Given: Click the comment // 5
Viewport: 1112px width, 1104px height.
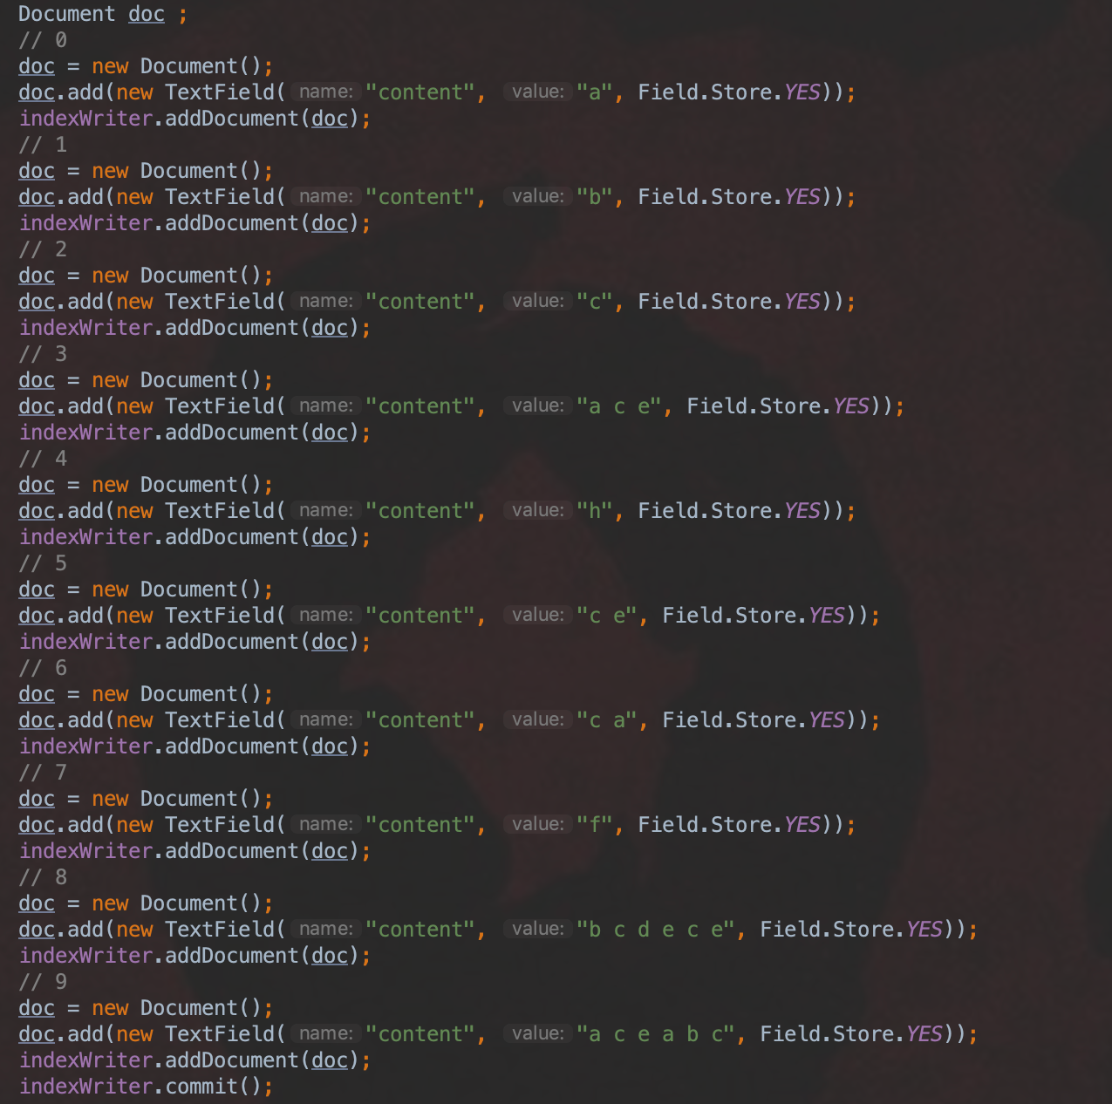Looking at the screenshot, I should tap(43, 563).
